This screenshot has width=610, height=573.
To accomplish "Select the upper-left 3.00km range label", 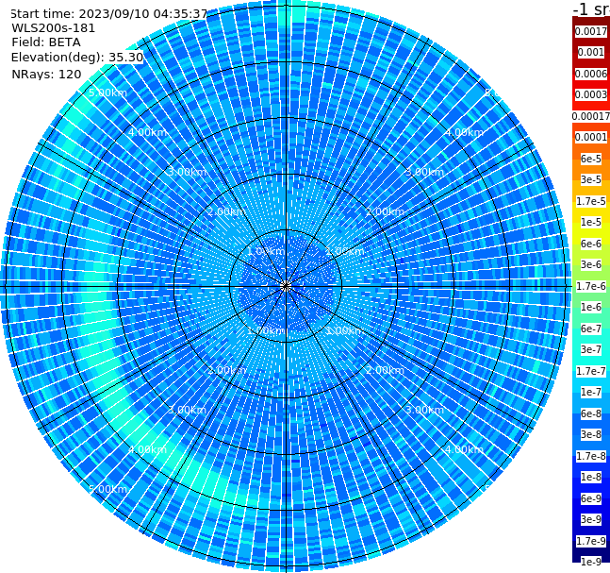I will (187, 172).
